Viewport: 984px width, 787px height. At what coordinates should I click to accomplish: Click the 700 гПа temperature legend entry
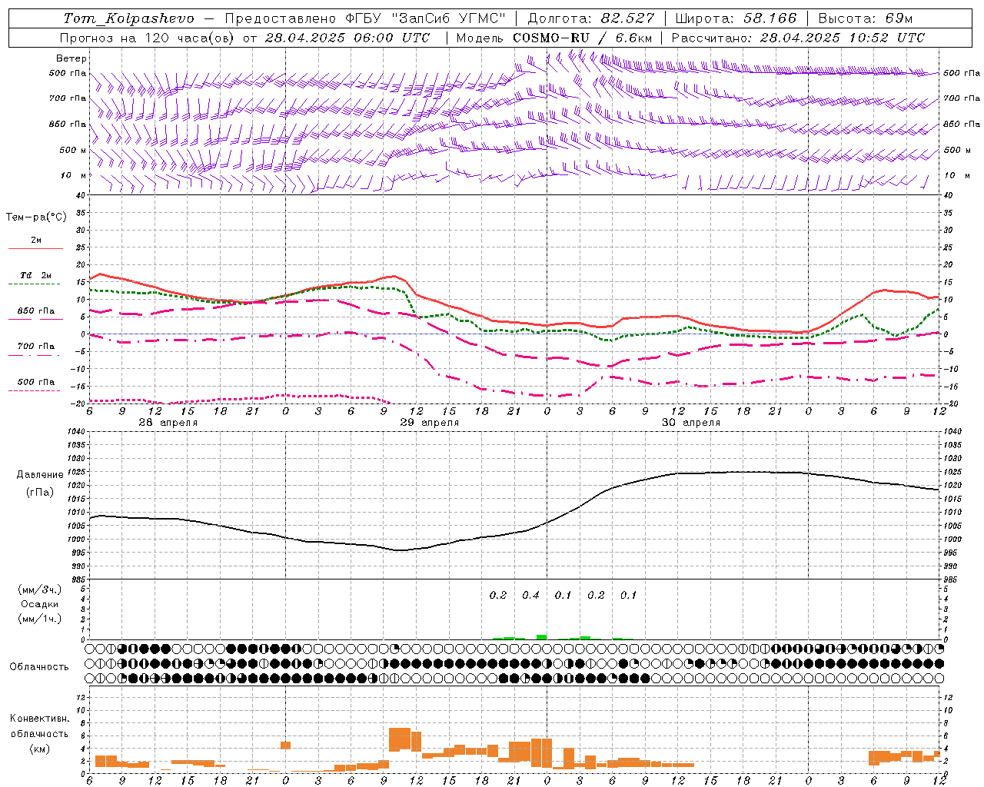click(x=35, y=347)
